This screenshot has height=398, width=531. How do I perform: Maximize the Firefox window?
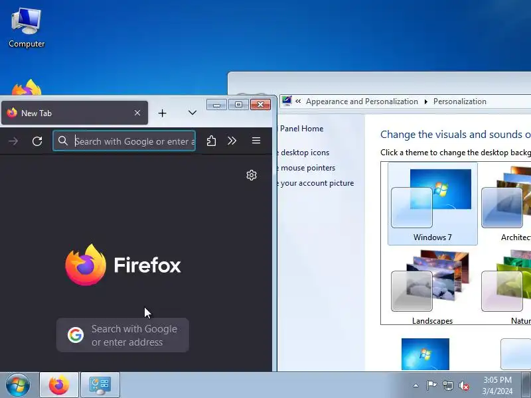pyautogui.click(x=238, y=105)
